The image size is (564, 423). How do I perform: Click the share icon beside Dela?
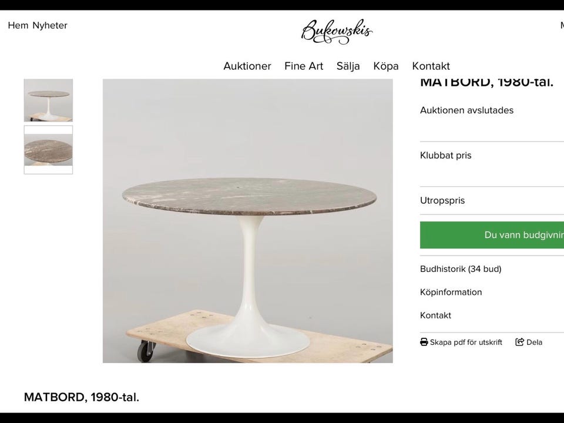click(x=519, y=341)
